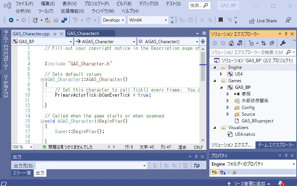This screenshot has height=186, width=297.
Task: Close the GAS_Character.cpp tab
Action: point(61,34)
